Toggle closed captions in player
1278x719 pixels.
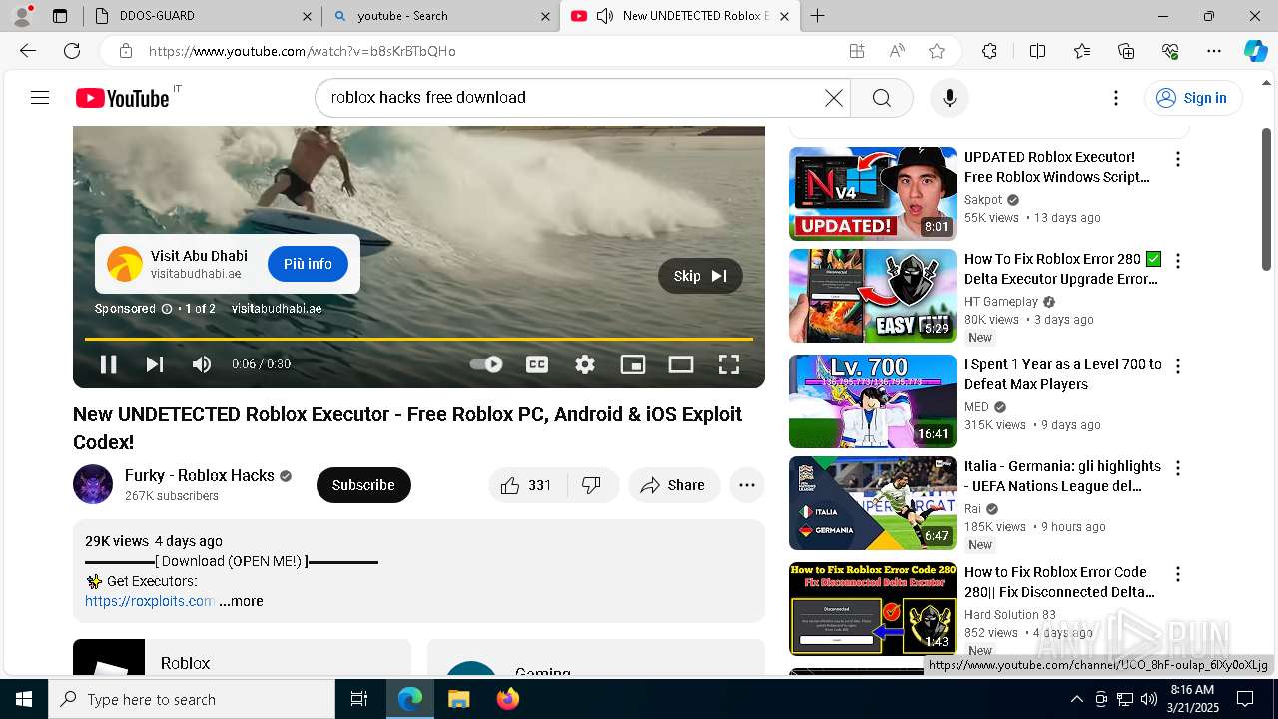[x=537, y=364]
